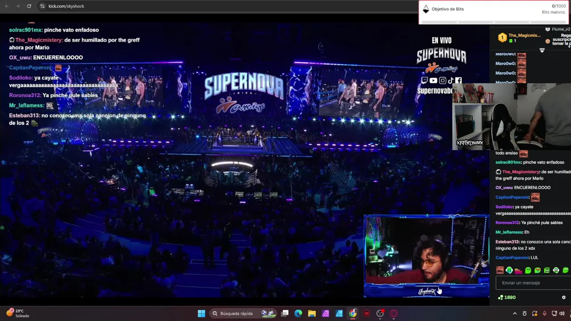
Task: Pick the laughing man face emote in quick row
Action: (x=500, y=270)
